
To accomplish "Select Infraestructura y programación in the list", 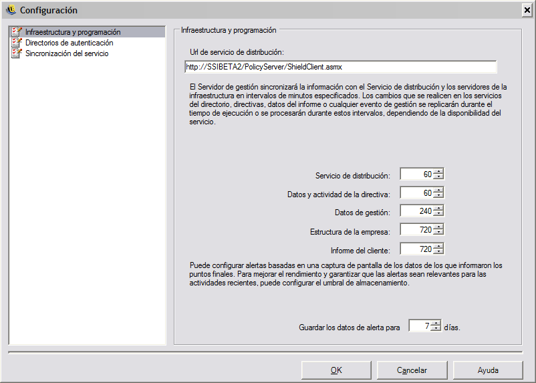I will (87, 32).
